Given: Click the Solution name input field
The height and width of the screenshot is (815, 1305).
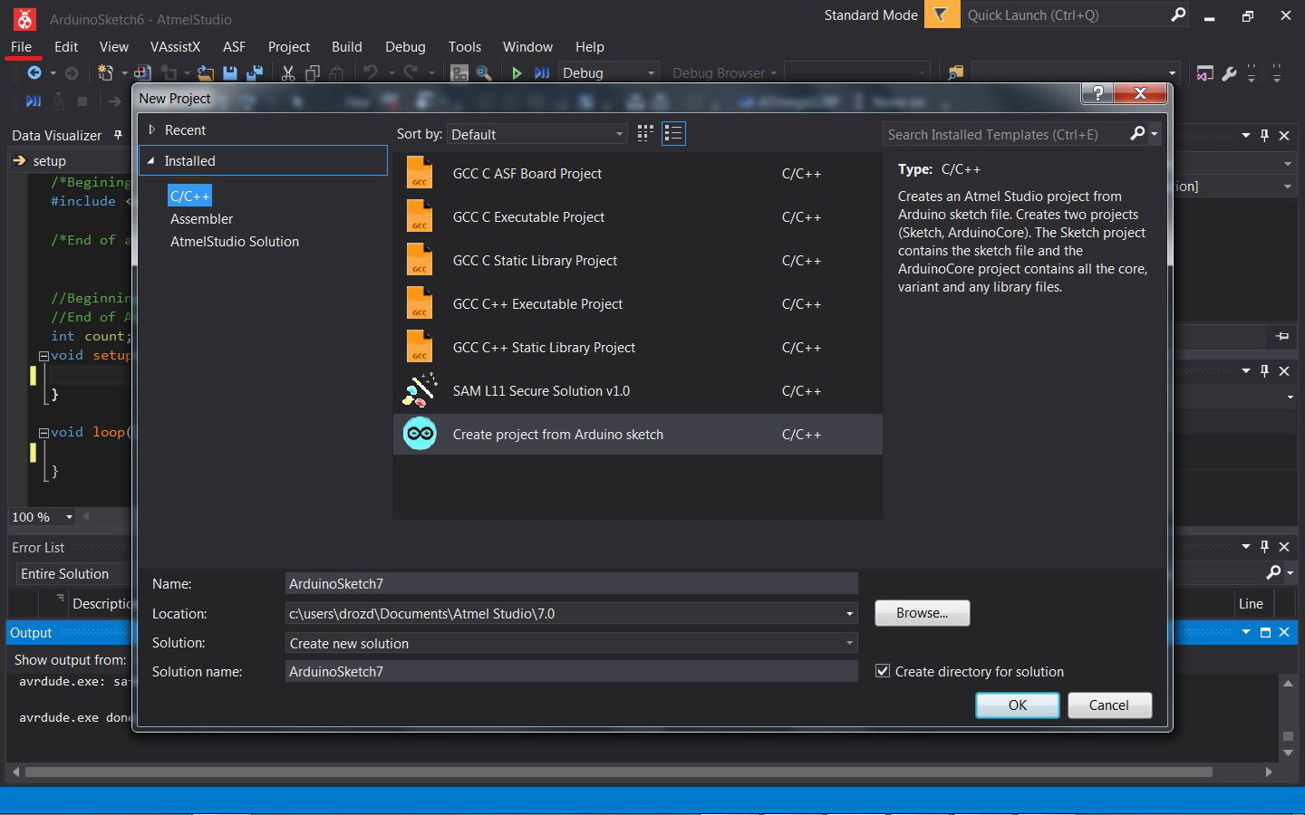Looking at the screenshot, I should [571, 671].
